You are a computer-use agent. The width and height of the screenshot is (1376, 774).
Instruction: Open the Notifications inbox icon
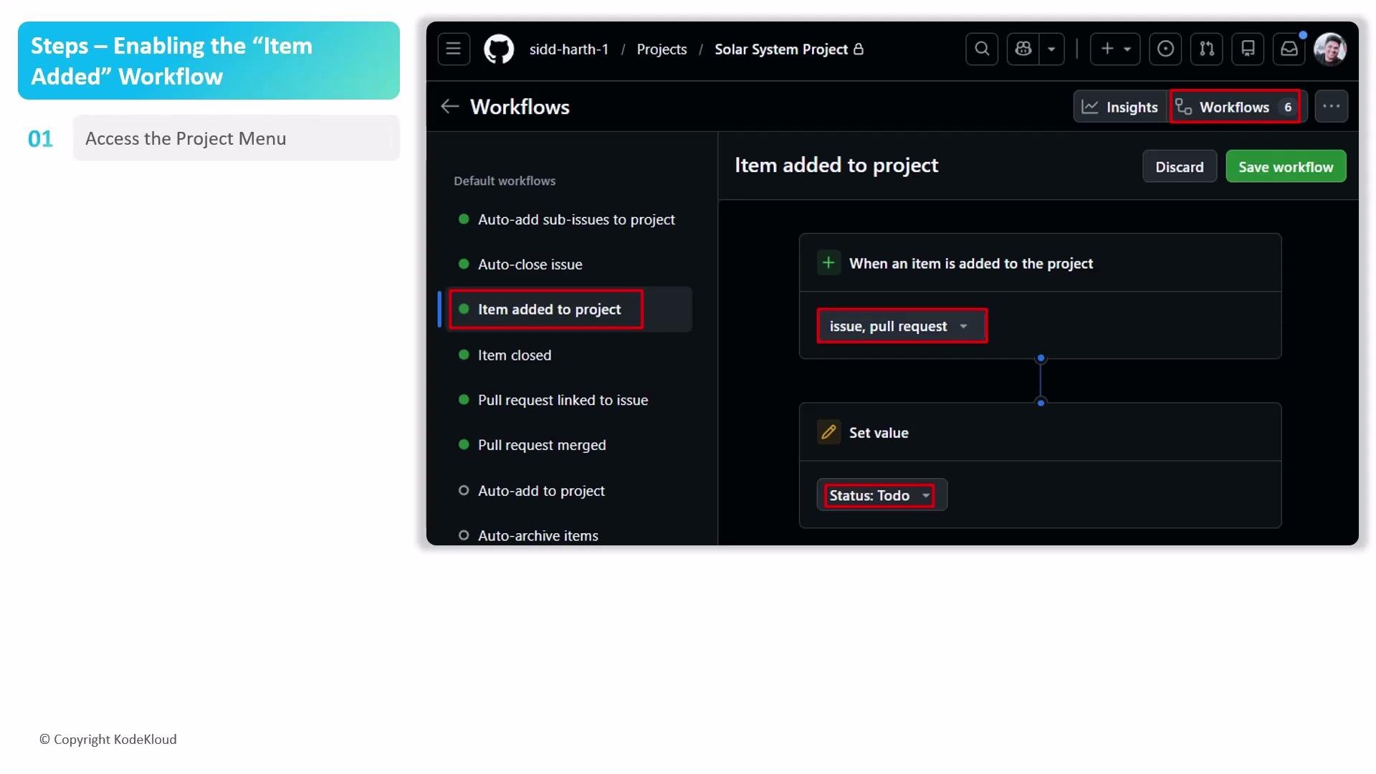(1289, 49)
